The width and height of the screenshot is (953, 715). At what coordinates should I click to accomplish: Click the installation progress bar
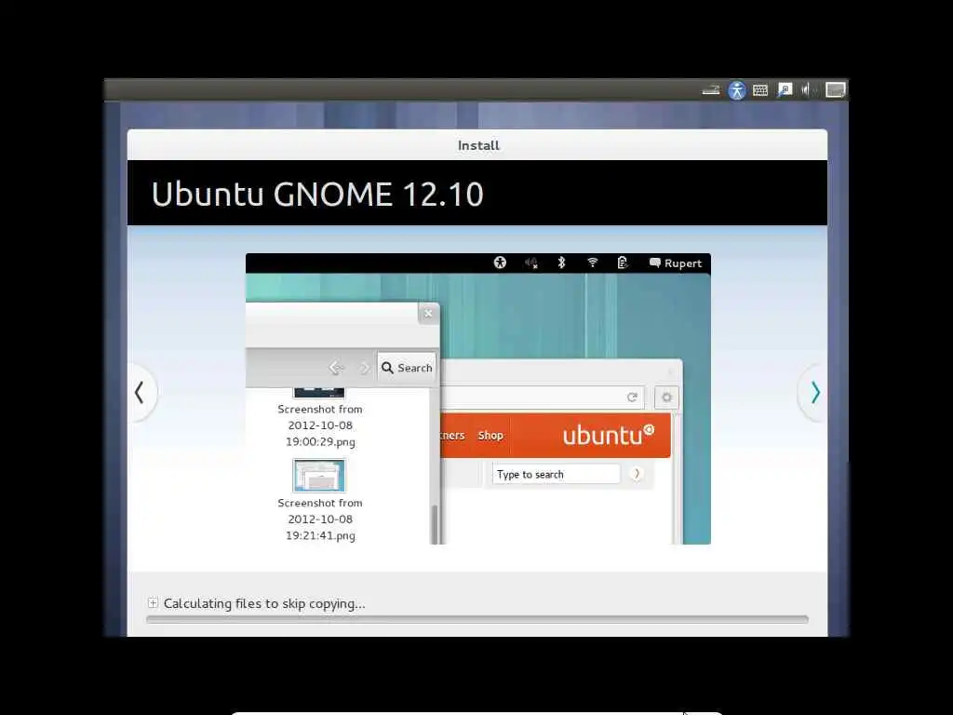point(477,619)
